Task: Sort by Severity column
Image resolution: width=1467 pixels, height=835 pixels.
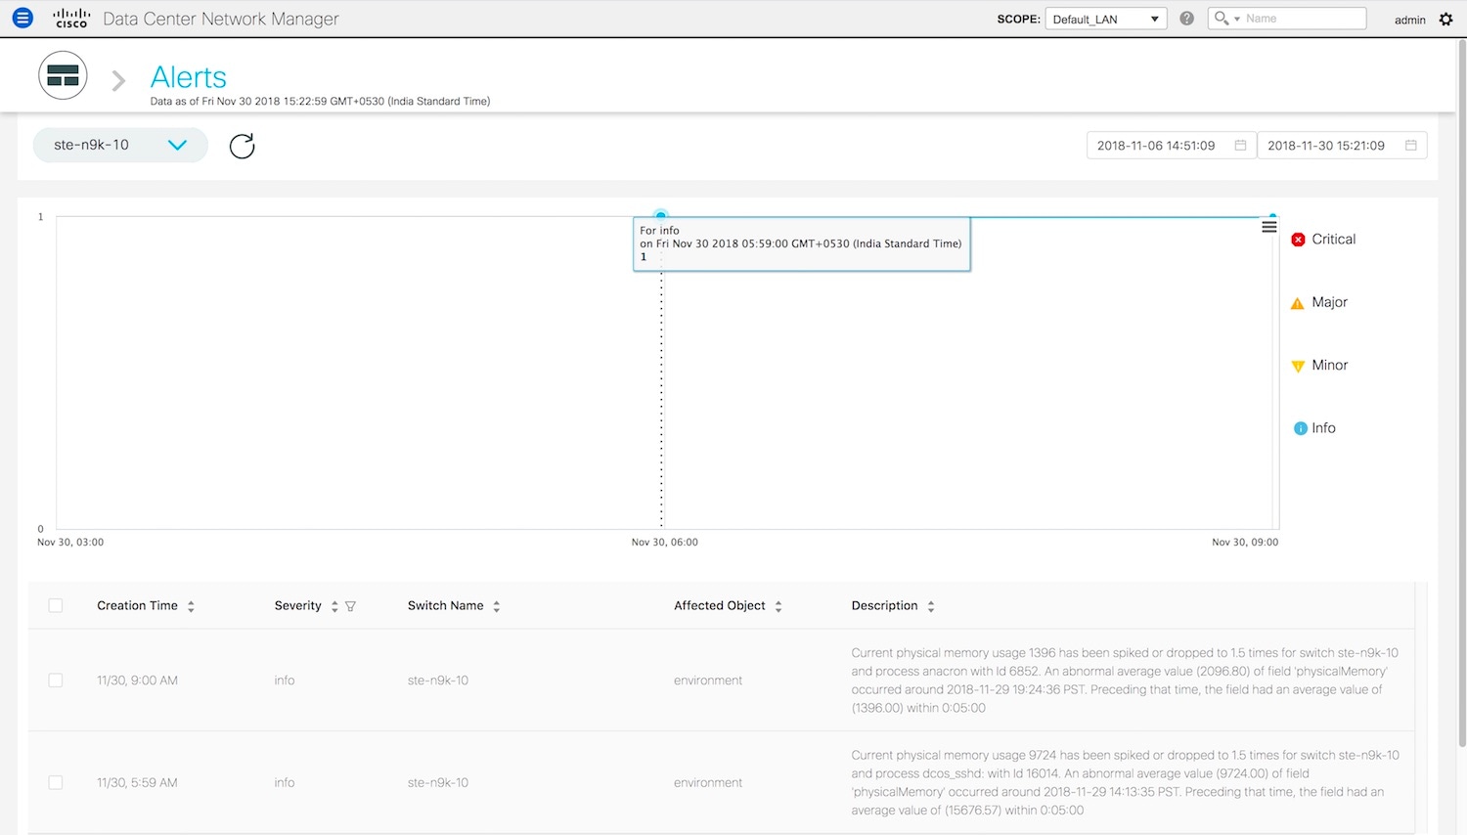Action: 334,606
